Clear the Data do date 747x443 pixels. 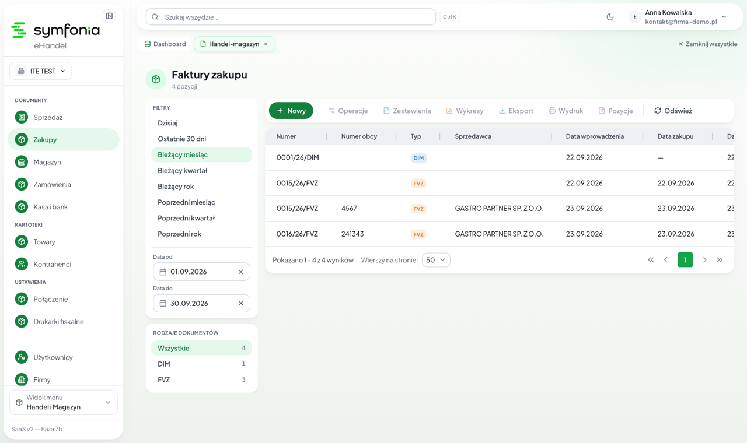point(240,303)
